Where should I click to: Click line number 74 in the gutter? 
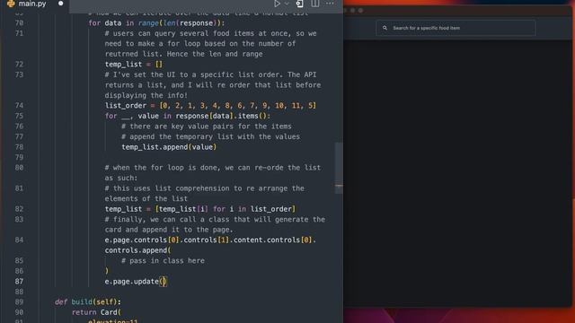coord(19,106)
